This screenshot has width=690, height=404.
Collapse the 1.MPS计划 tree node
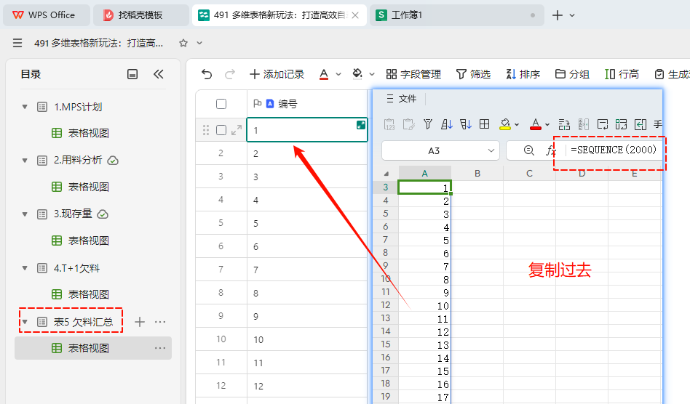[x=25, y=107]
